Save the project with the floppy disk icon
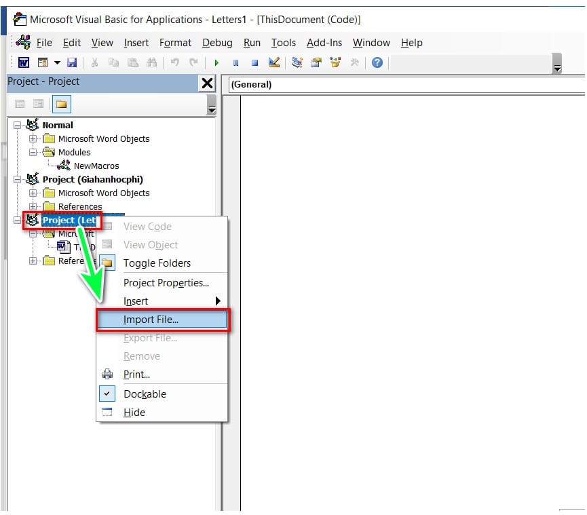Image resolution: width=587 pixels, height=515 pixels. (x=72, y=62)
